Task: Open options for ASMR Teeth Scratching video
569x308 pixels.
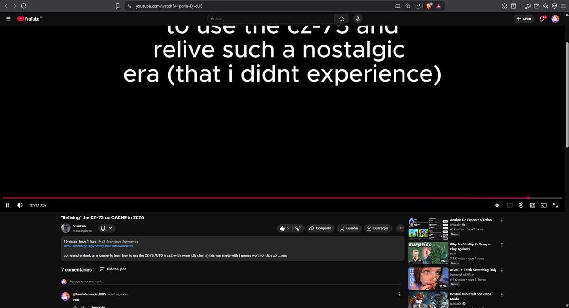Action: (502, 270)
